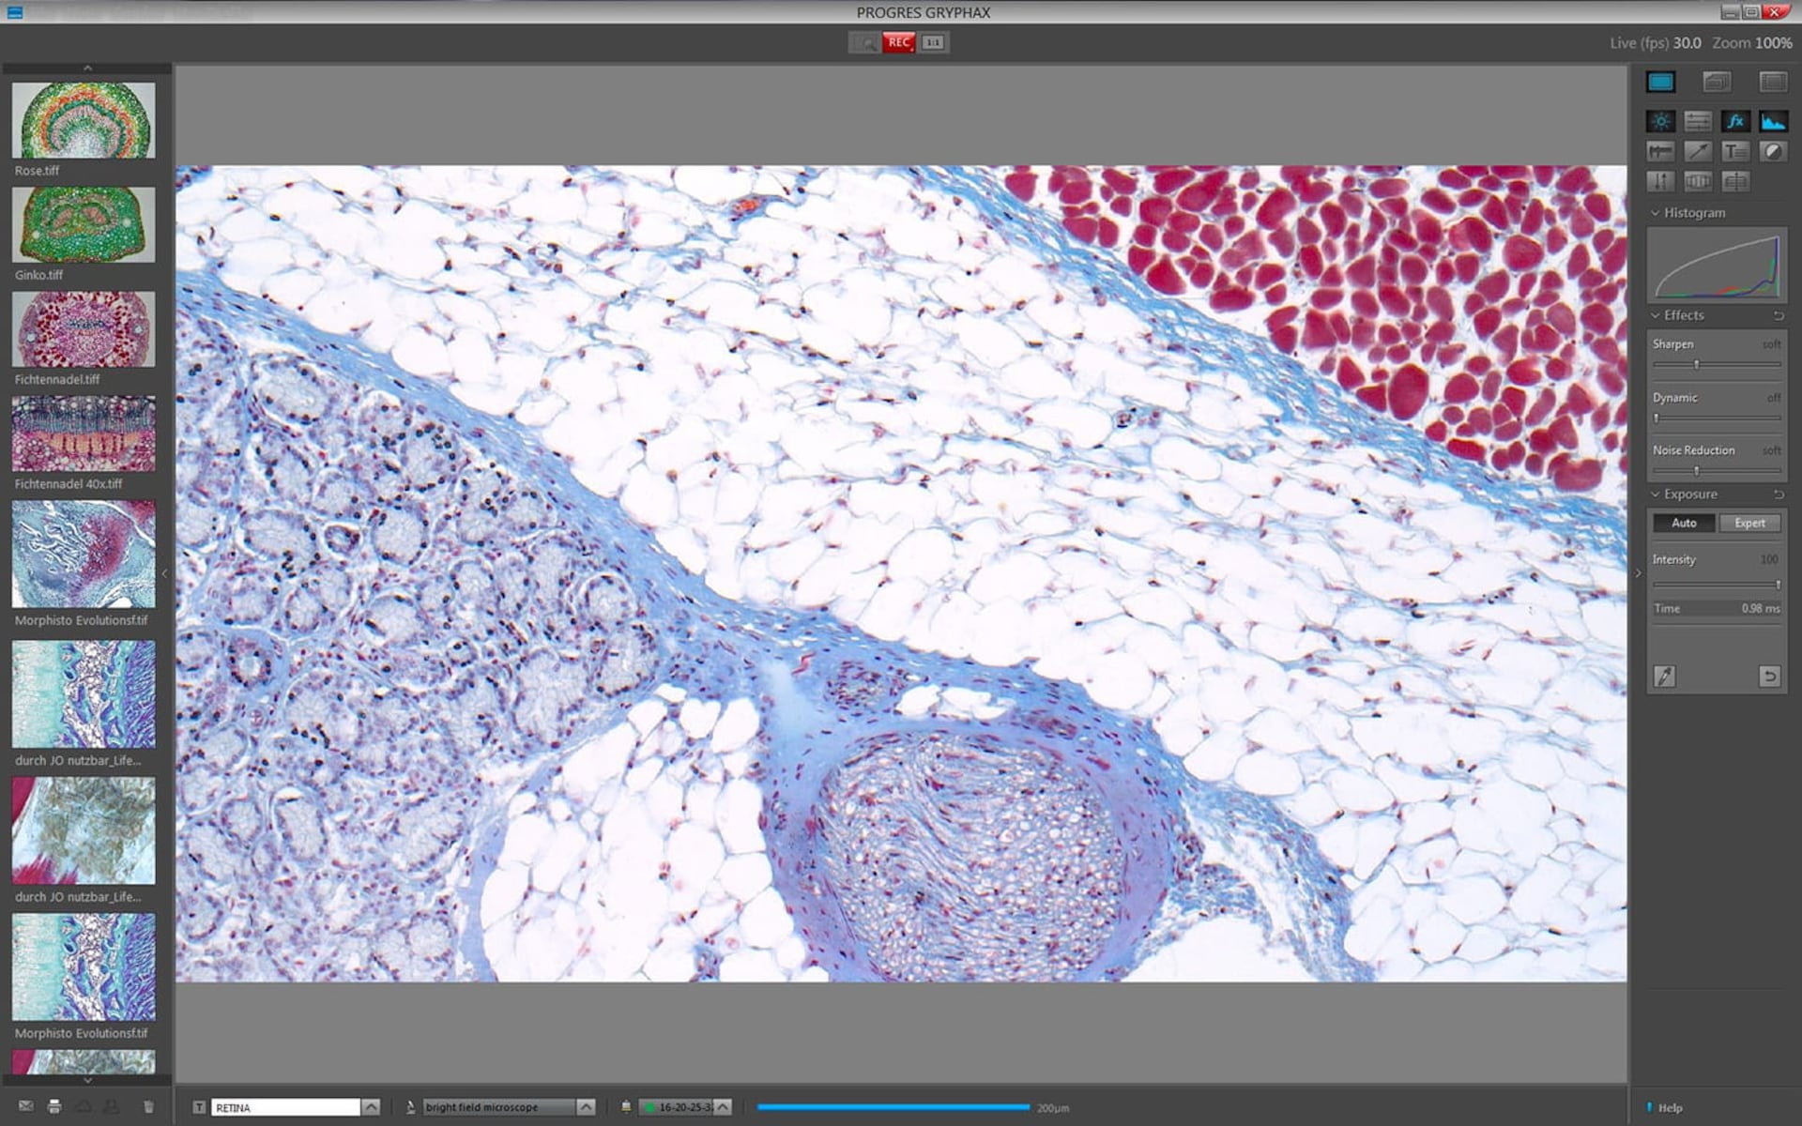This screenshot has height=1126, width=1802.
Task: Toggle REC recording mode
Action: pos(898,42)
